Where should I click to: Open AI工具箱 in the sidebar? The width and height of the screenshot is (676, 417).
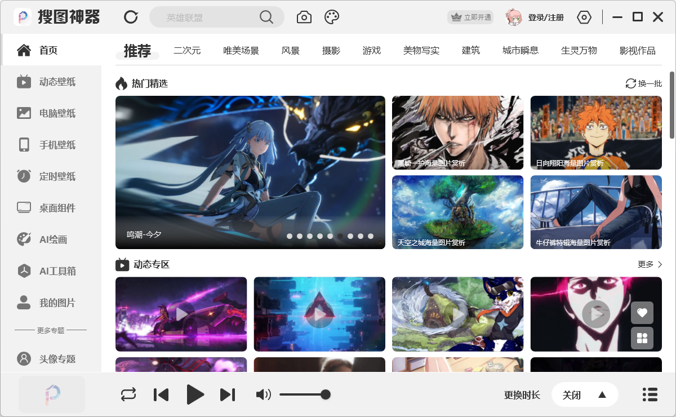pyautogui.click(x=51, y=271)
